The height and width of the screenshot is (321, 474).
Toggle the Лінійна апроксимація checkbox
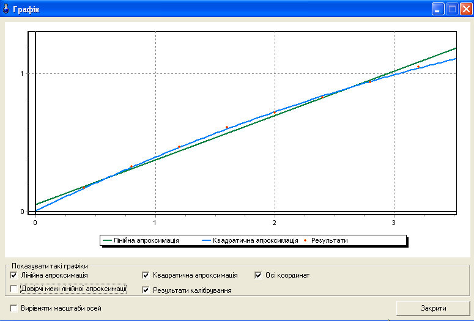point(13,275)
